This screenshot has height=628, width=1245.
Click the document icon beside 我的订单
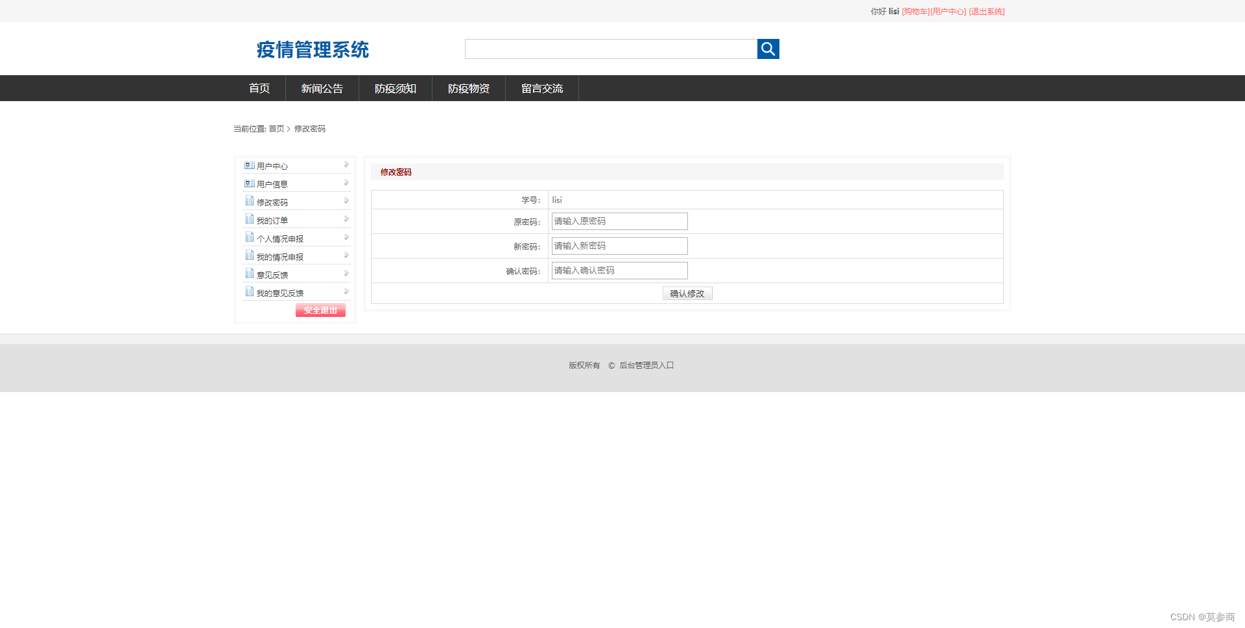(250, 219)
